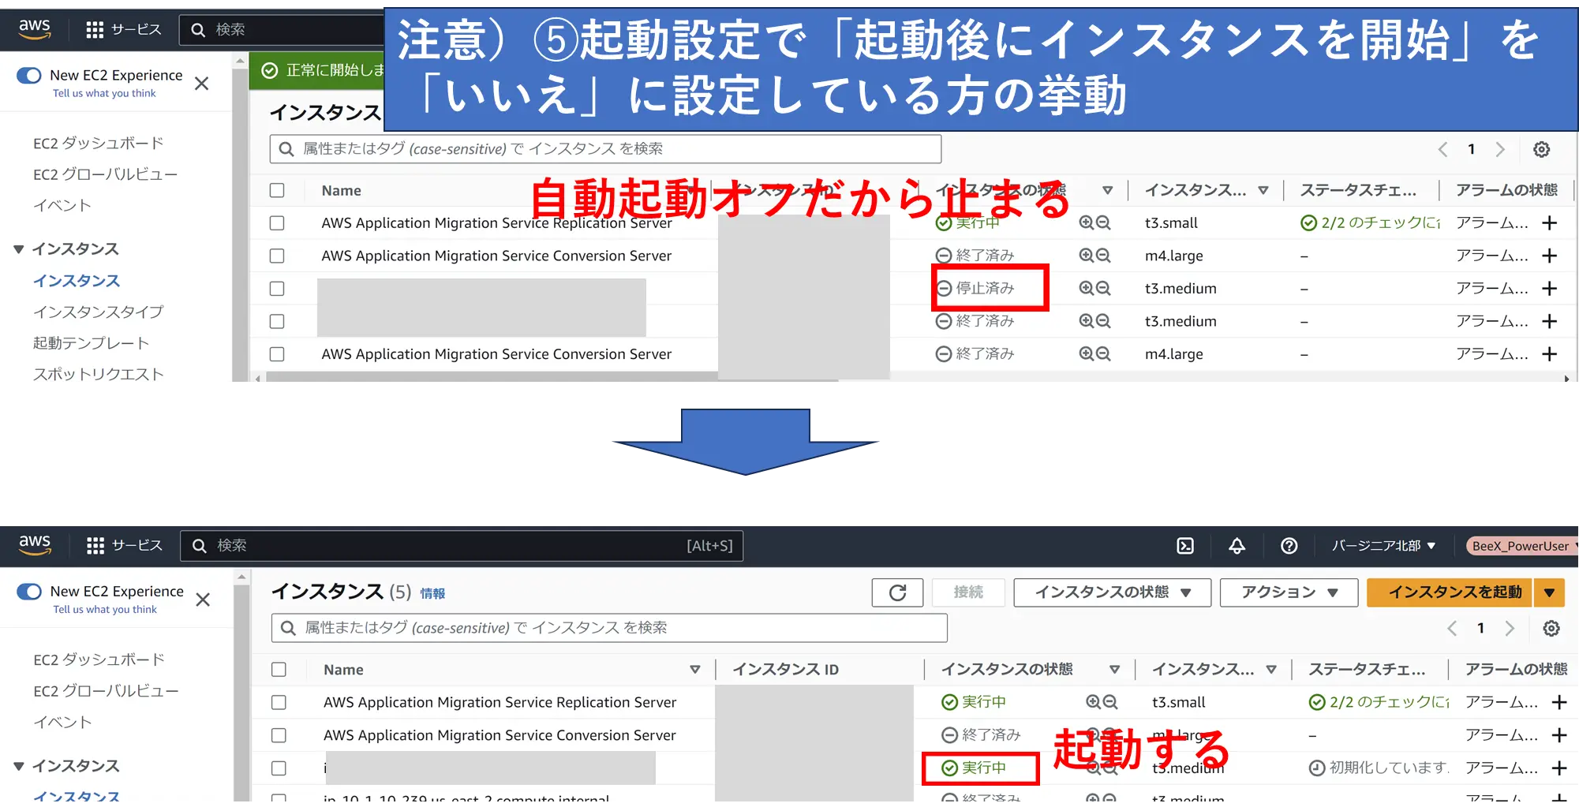Click Tell us what you think in upper console
This screenshot has height=807, width=1579.
coord(104,93)
